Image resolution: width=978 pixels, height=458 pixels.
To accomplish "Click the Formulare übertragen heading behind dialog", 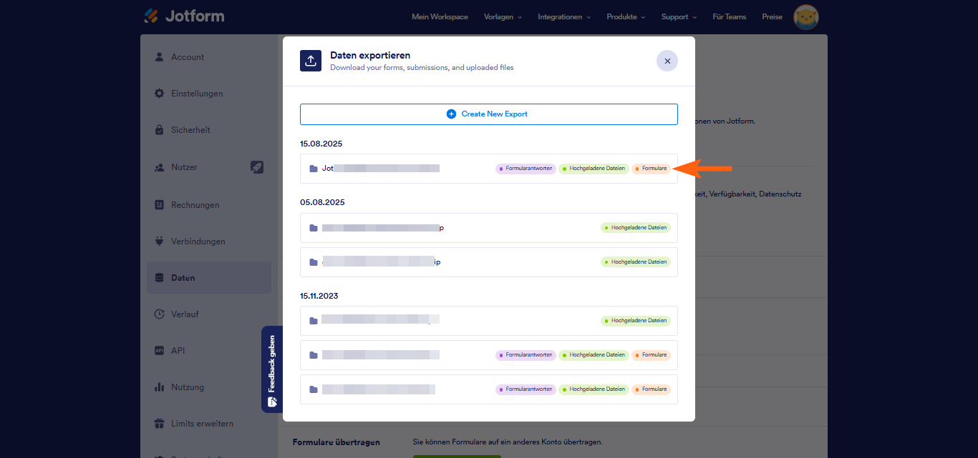I will pyautogui.click(x=337, y=442).
